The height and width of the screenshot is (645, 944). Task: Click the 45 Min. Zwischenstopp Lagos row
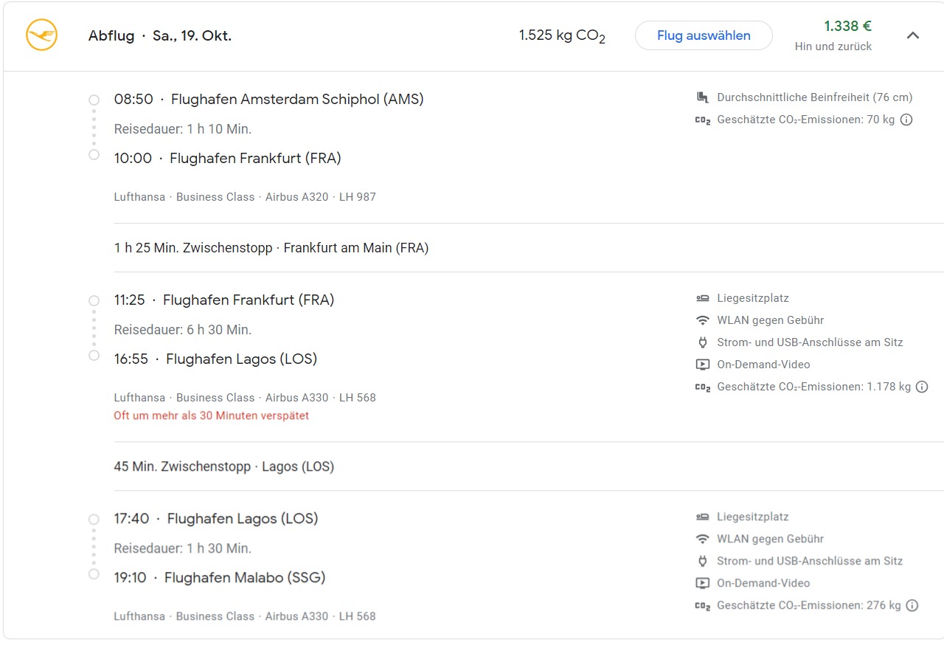tap(223, 466)
